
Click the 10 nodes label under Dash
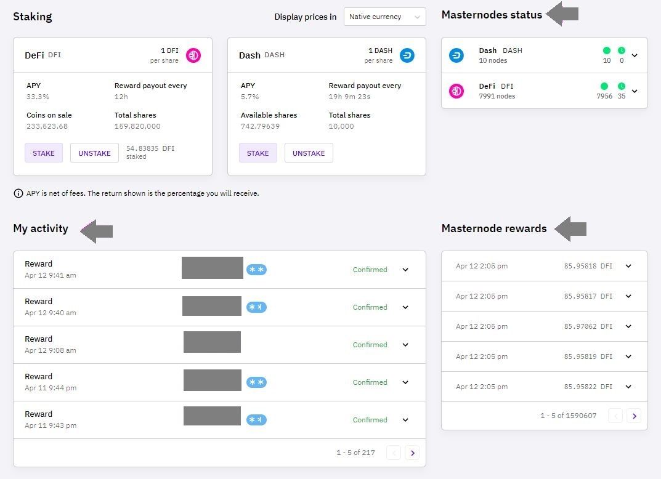coord(493,60)
